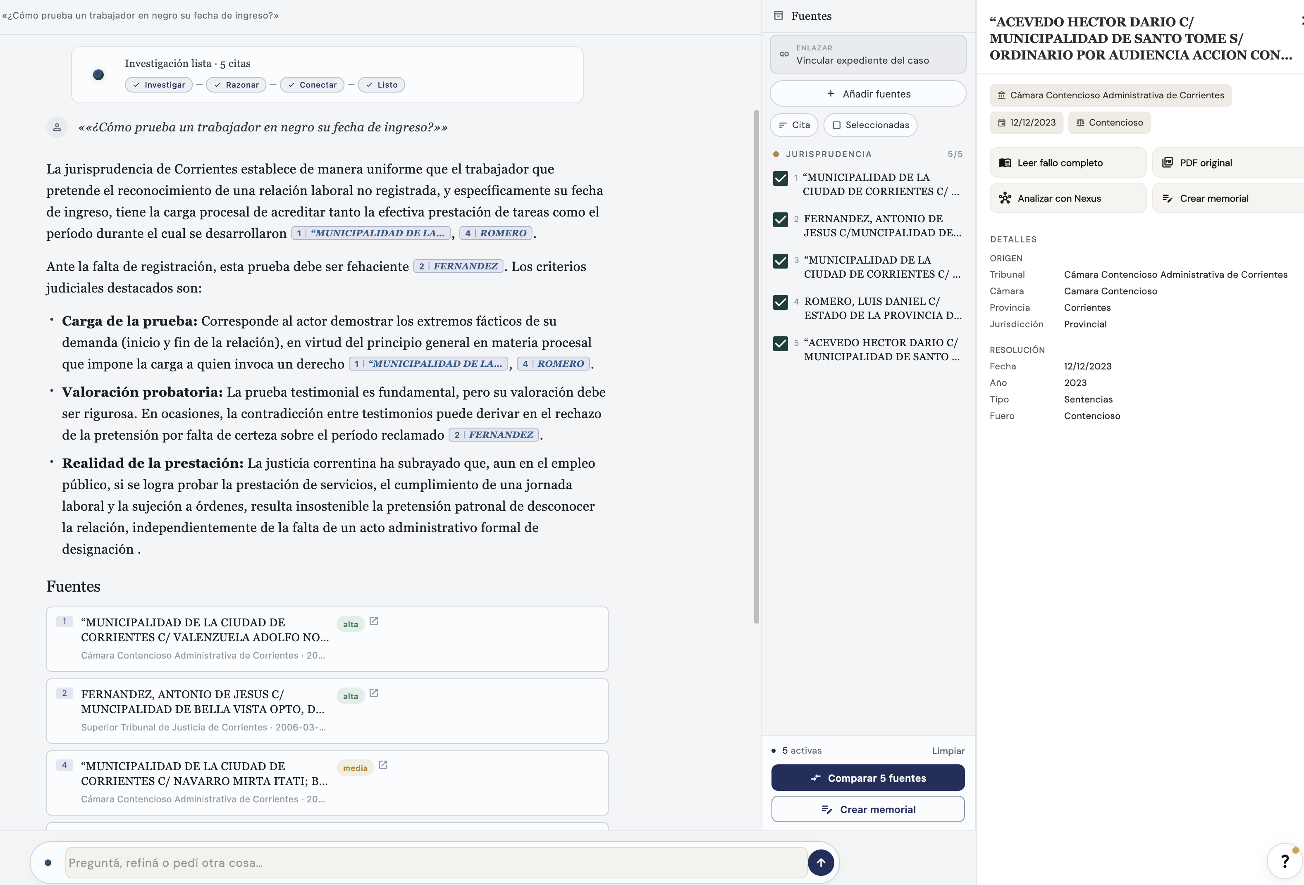Click Crear memorial in Fuentes panel
This screenshot has width=1304, height=885.
click(x=867, y=809)
